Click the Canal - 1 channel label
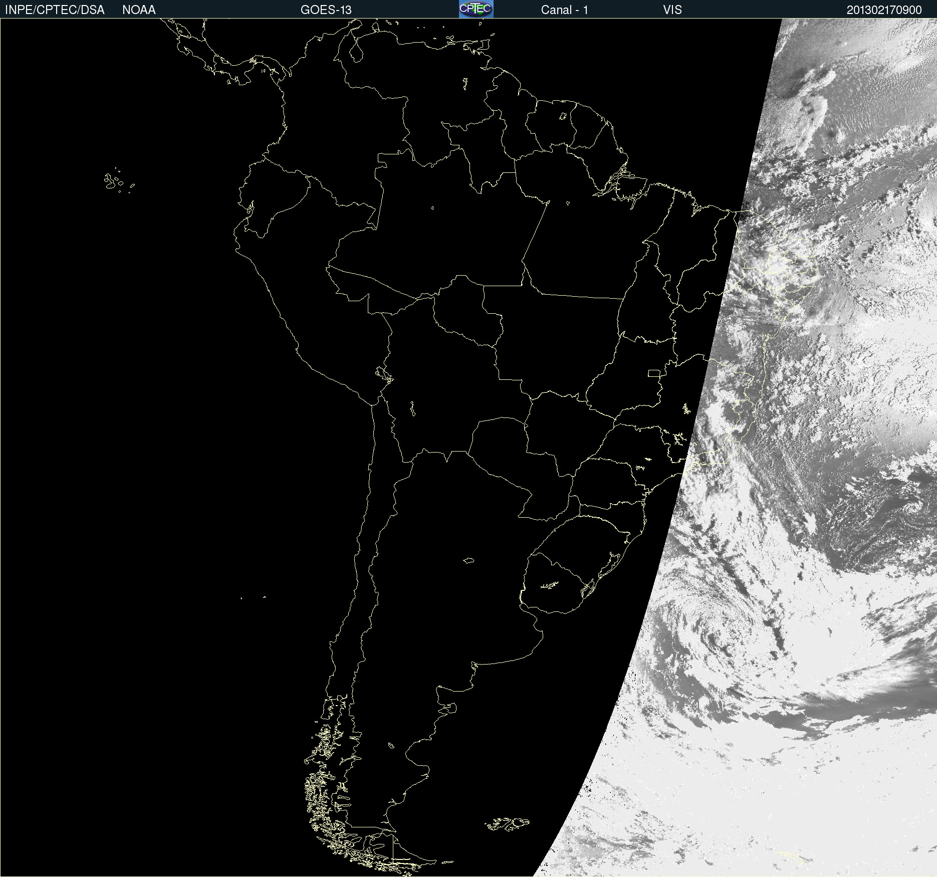937x877 pixels. coord(565,10)
